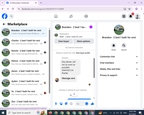Screen dimensions: 144x115
Task: Send a thumbs-up like
Action: (x=92, y=104)
